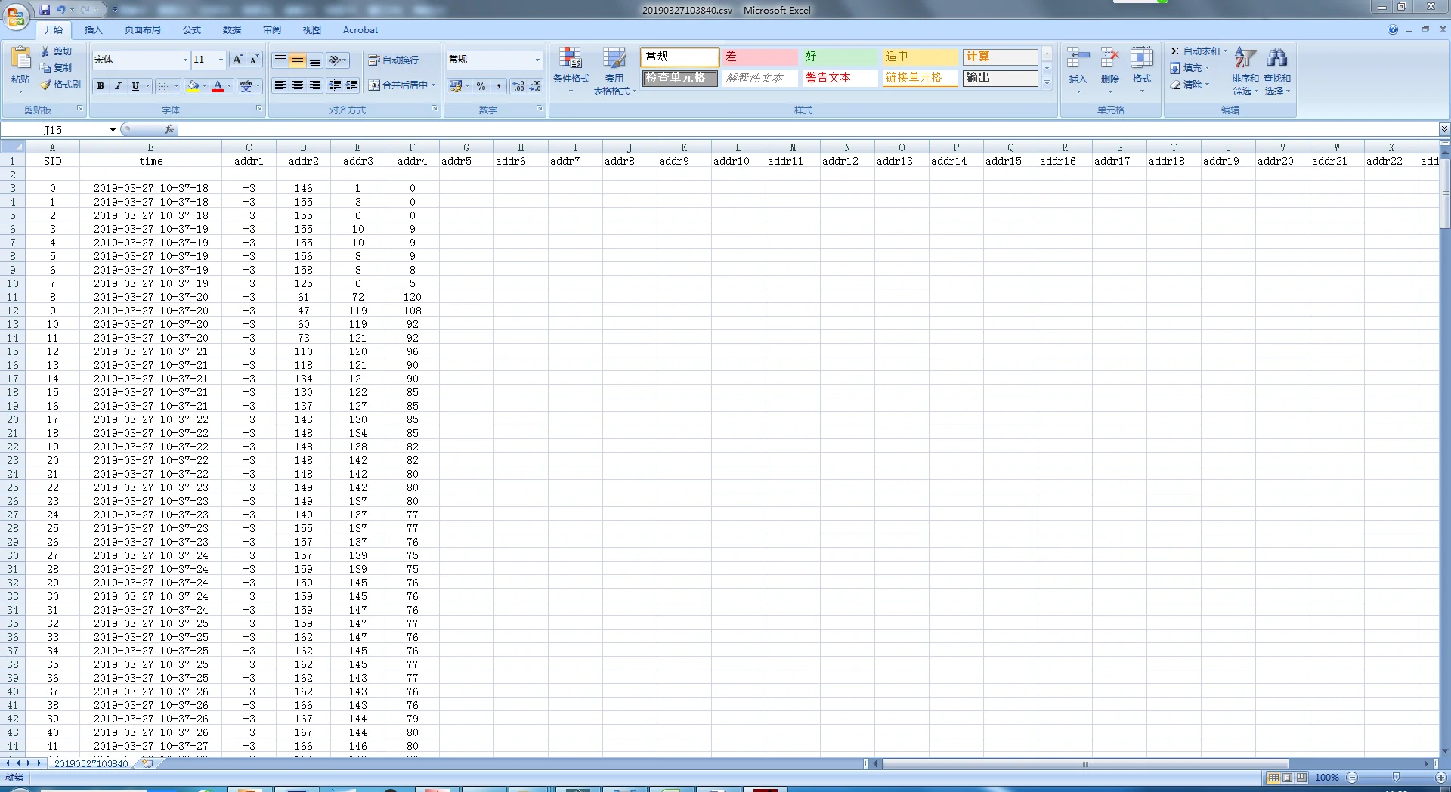Open the font size dropdown
1451x792 pixels.
coord(221,60)
